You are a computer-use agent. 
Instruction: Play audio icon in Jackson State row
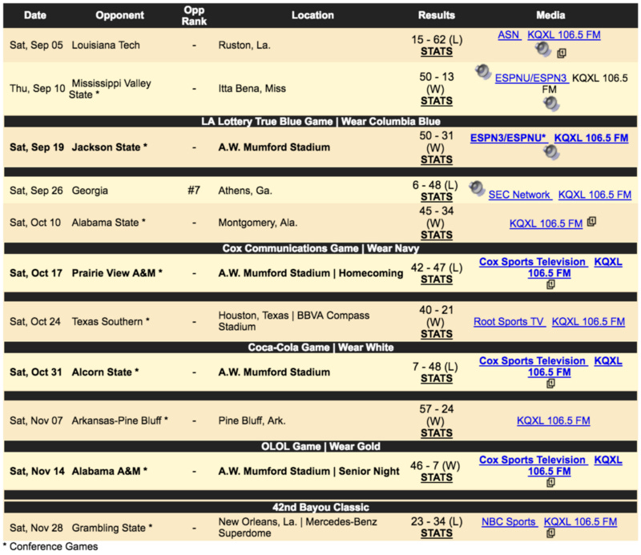551,152
